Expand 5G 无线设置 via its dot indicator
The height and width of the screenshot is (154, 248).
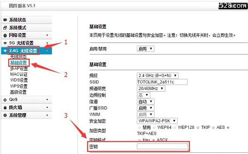[47, 43]
